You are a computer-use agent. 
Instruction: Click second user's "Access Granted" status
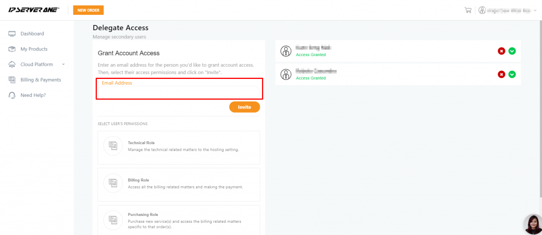tap(311, 78)
